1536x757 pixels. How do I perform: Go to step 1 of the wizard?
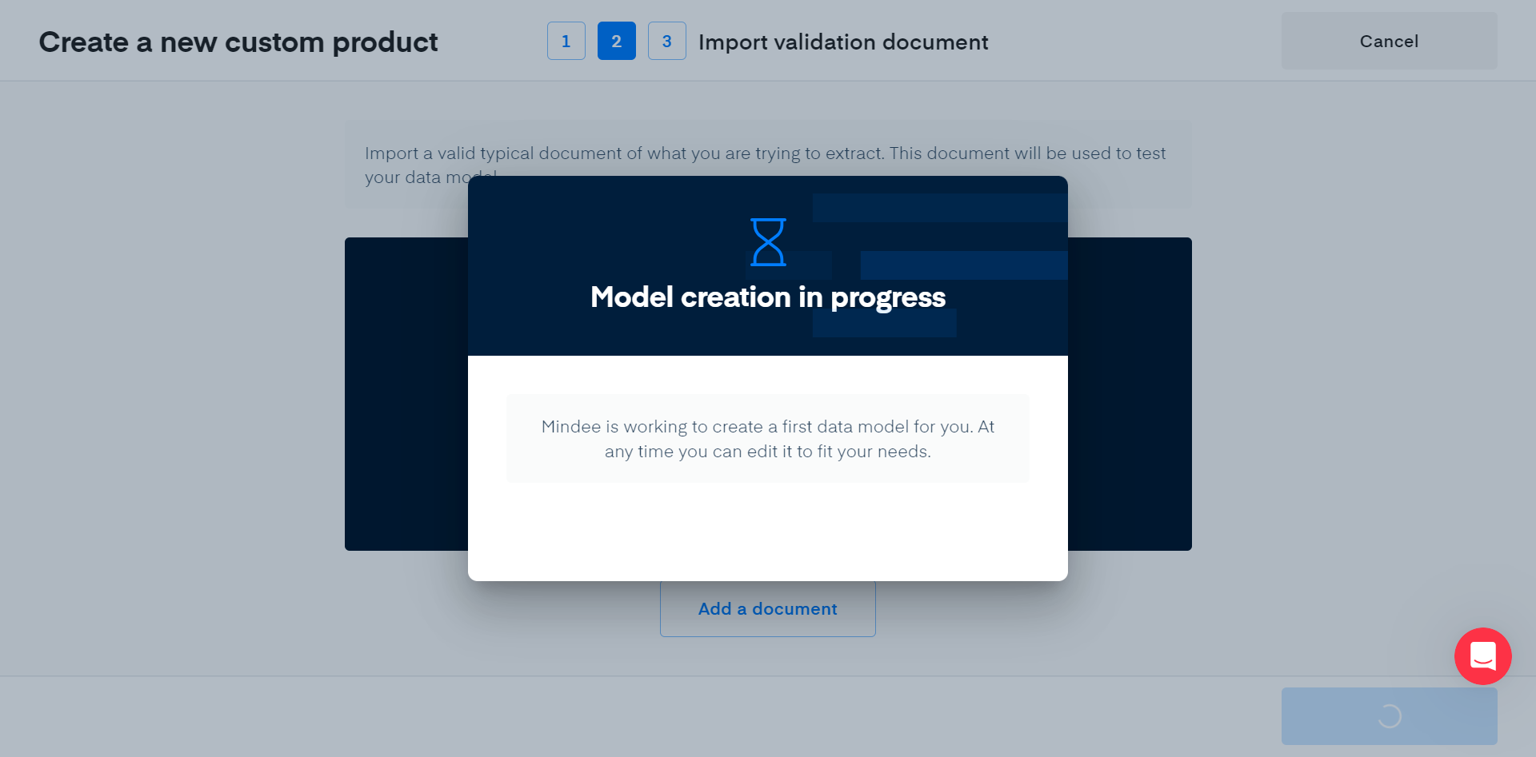tap(566, 41)
